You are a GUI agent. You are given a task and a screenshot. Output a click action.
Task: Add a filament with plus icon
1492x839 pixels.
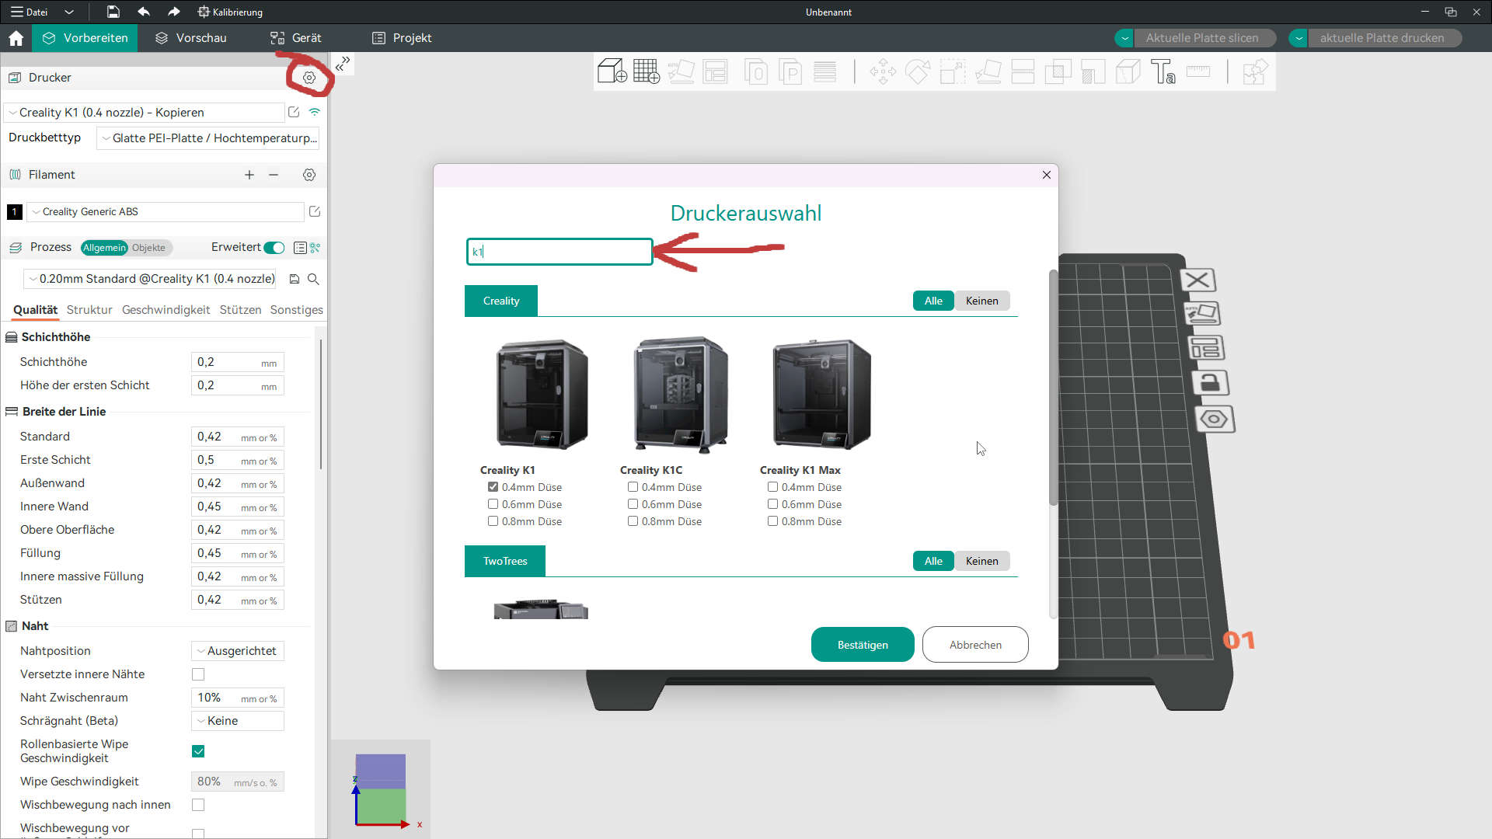pyautogui.click(x=249, y=175)
